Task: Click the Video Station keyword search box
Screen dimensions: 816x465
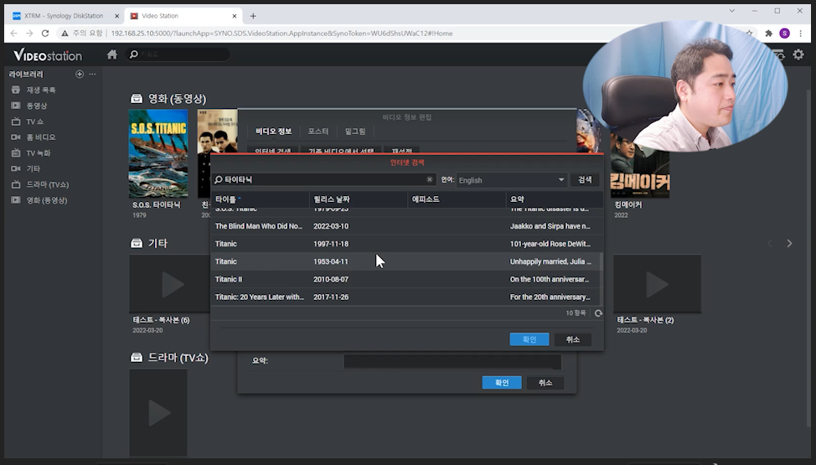Action: coord(178,54)
